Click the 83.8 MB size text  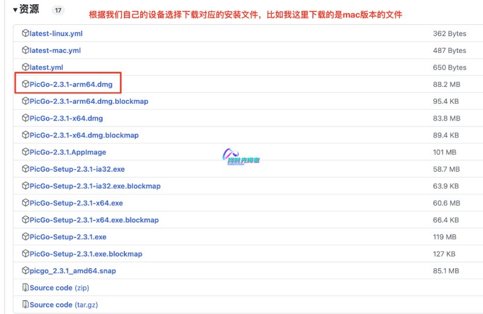click(x=447, y=118)
